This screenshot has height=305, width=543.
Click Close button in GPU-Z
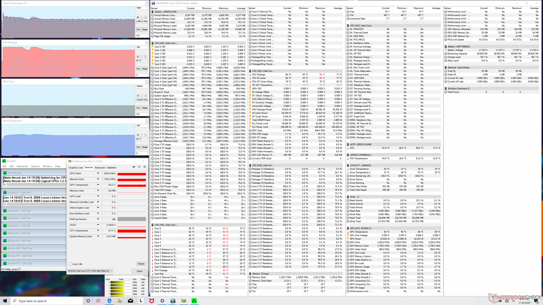tap(139, 271)
